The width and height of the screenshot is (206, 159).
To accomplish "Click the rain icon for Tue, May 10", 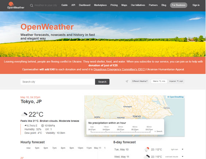I will 147,150.
